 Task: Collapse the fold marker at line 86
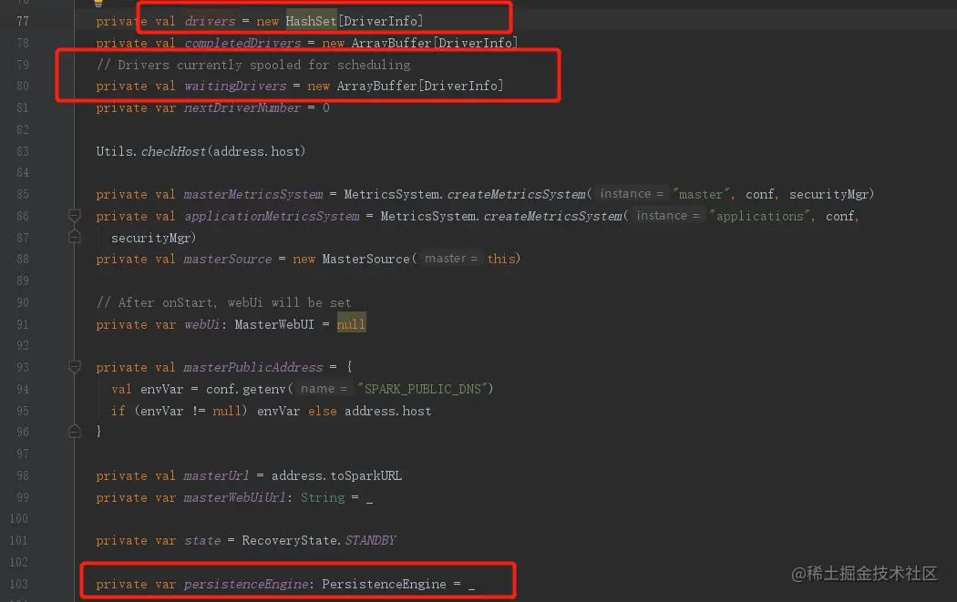75,215
